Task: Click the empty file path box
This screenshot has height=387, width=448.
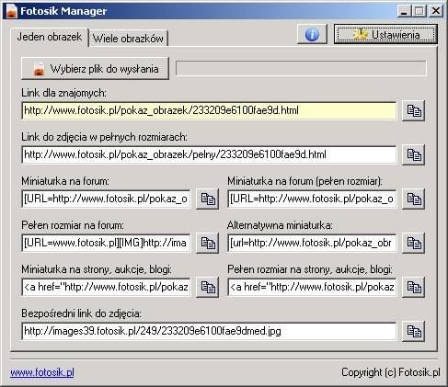Action: (x=301, y=68)
